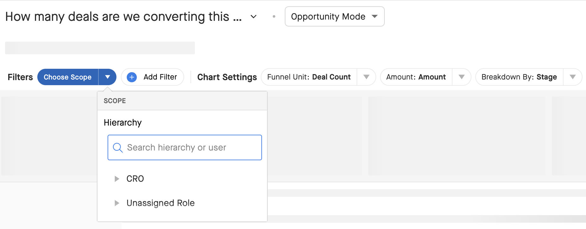The height and width of the screenshot is (229, 586).
Task: Click the report title text
Action: tap(123, 16)
